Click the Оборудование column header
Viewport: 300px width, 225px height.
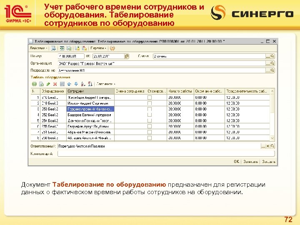53,91
